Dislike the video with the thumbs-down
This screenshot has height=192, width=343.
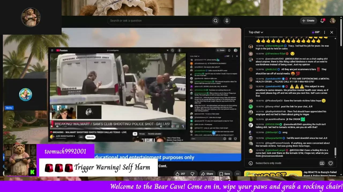tap(192, 174)
